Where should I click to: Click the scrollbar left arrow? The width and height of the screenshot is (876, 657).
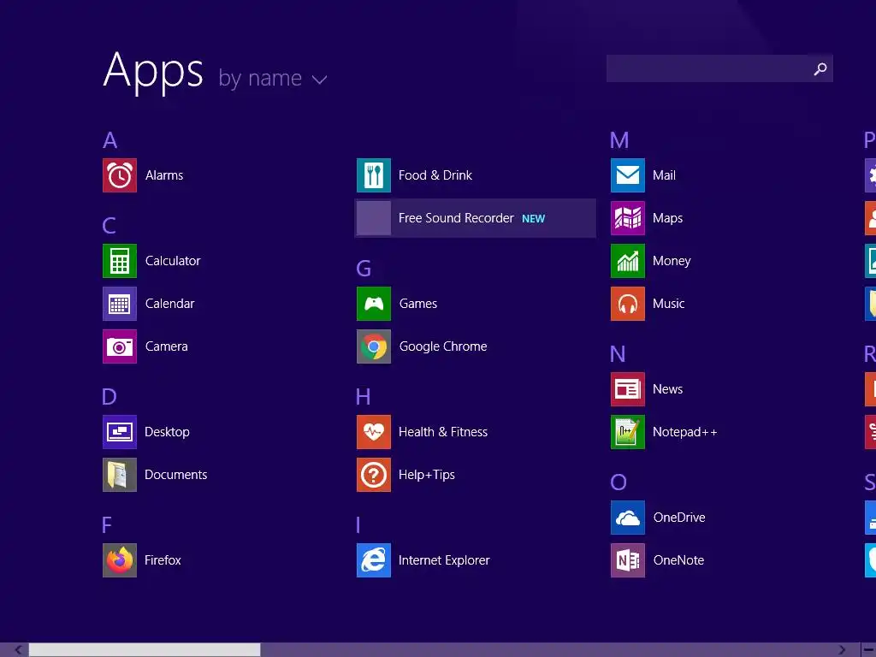(19, 650)
